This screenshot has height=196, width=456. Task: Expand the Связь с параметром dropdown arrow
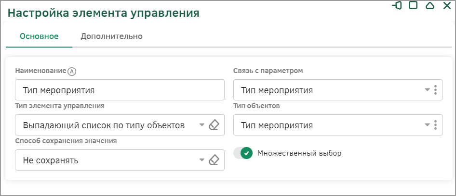pos(427,90)
